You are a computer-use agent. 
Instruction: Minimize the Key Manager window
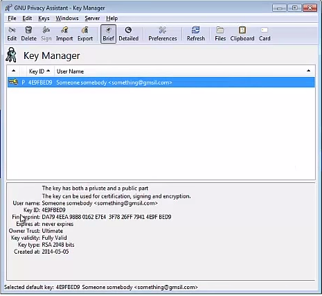pyautogui.click(x=280, y=8)
